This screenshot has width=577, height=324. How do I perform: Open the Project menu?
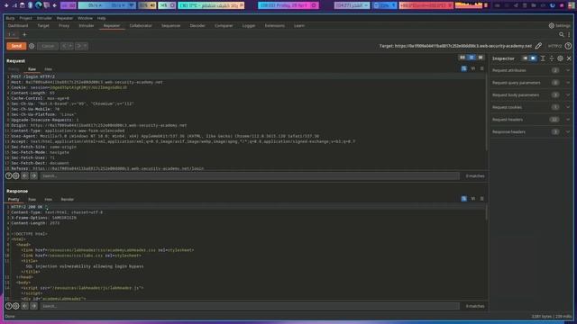coord(25,18)
